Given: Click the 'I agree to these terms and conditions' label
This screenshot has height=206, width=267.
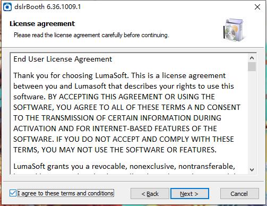Looking at the screenshot, I should coord(66,193).
